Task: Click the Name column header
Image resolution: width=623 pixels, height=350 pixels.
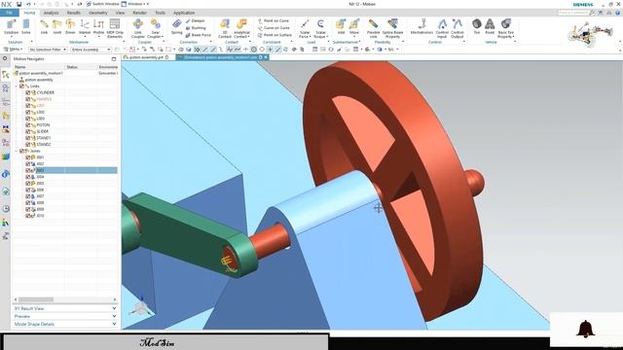Action: coord(39,67)
